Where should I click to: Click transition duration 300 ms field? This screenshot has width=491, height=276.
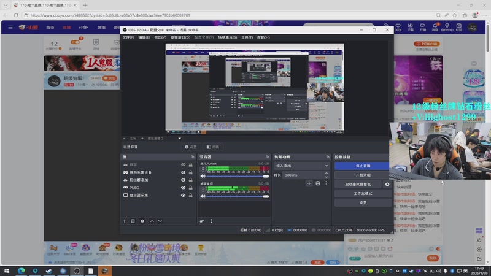tap(302, 175)
